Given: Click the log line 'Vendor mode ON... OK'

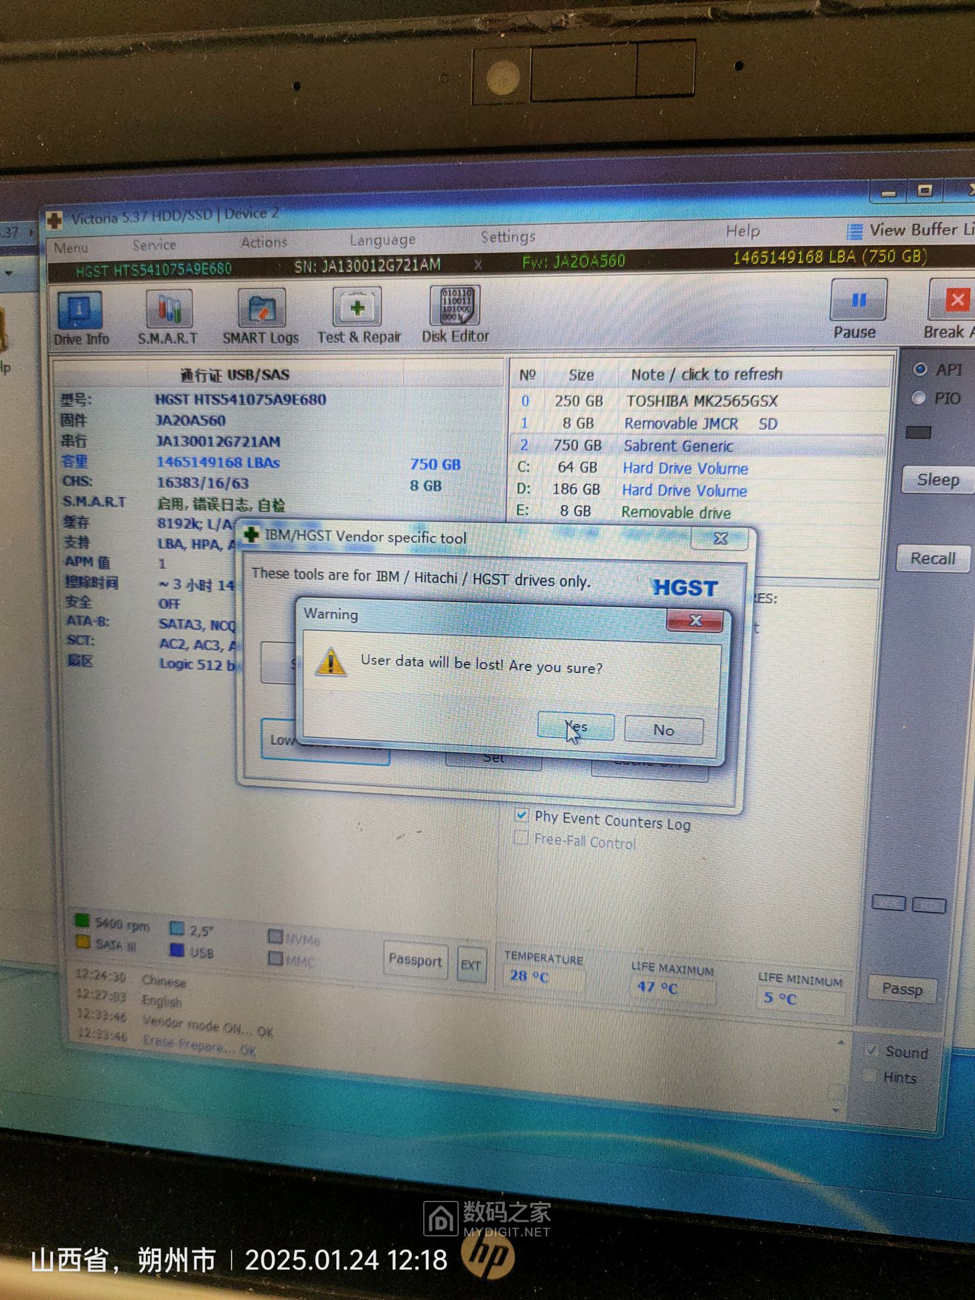Looking at the screenshot, I should [208, 1026].
